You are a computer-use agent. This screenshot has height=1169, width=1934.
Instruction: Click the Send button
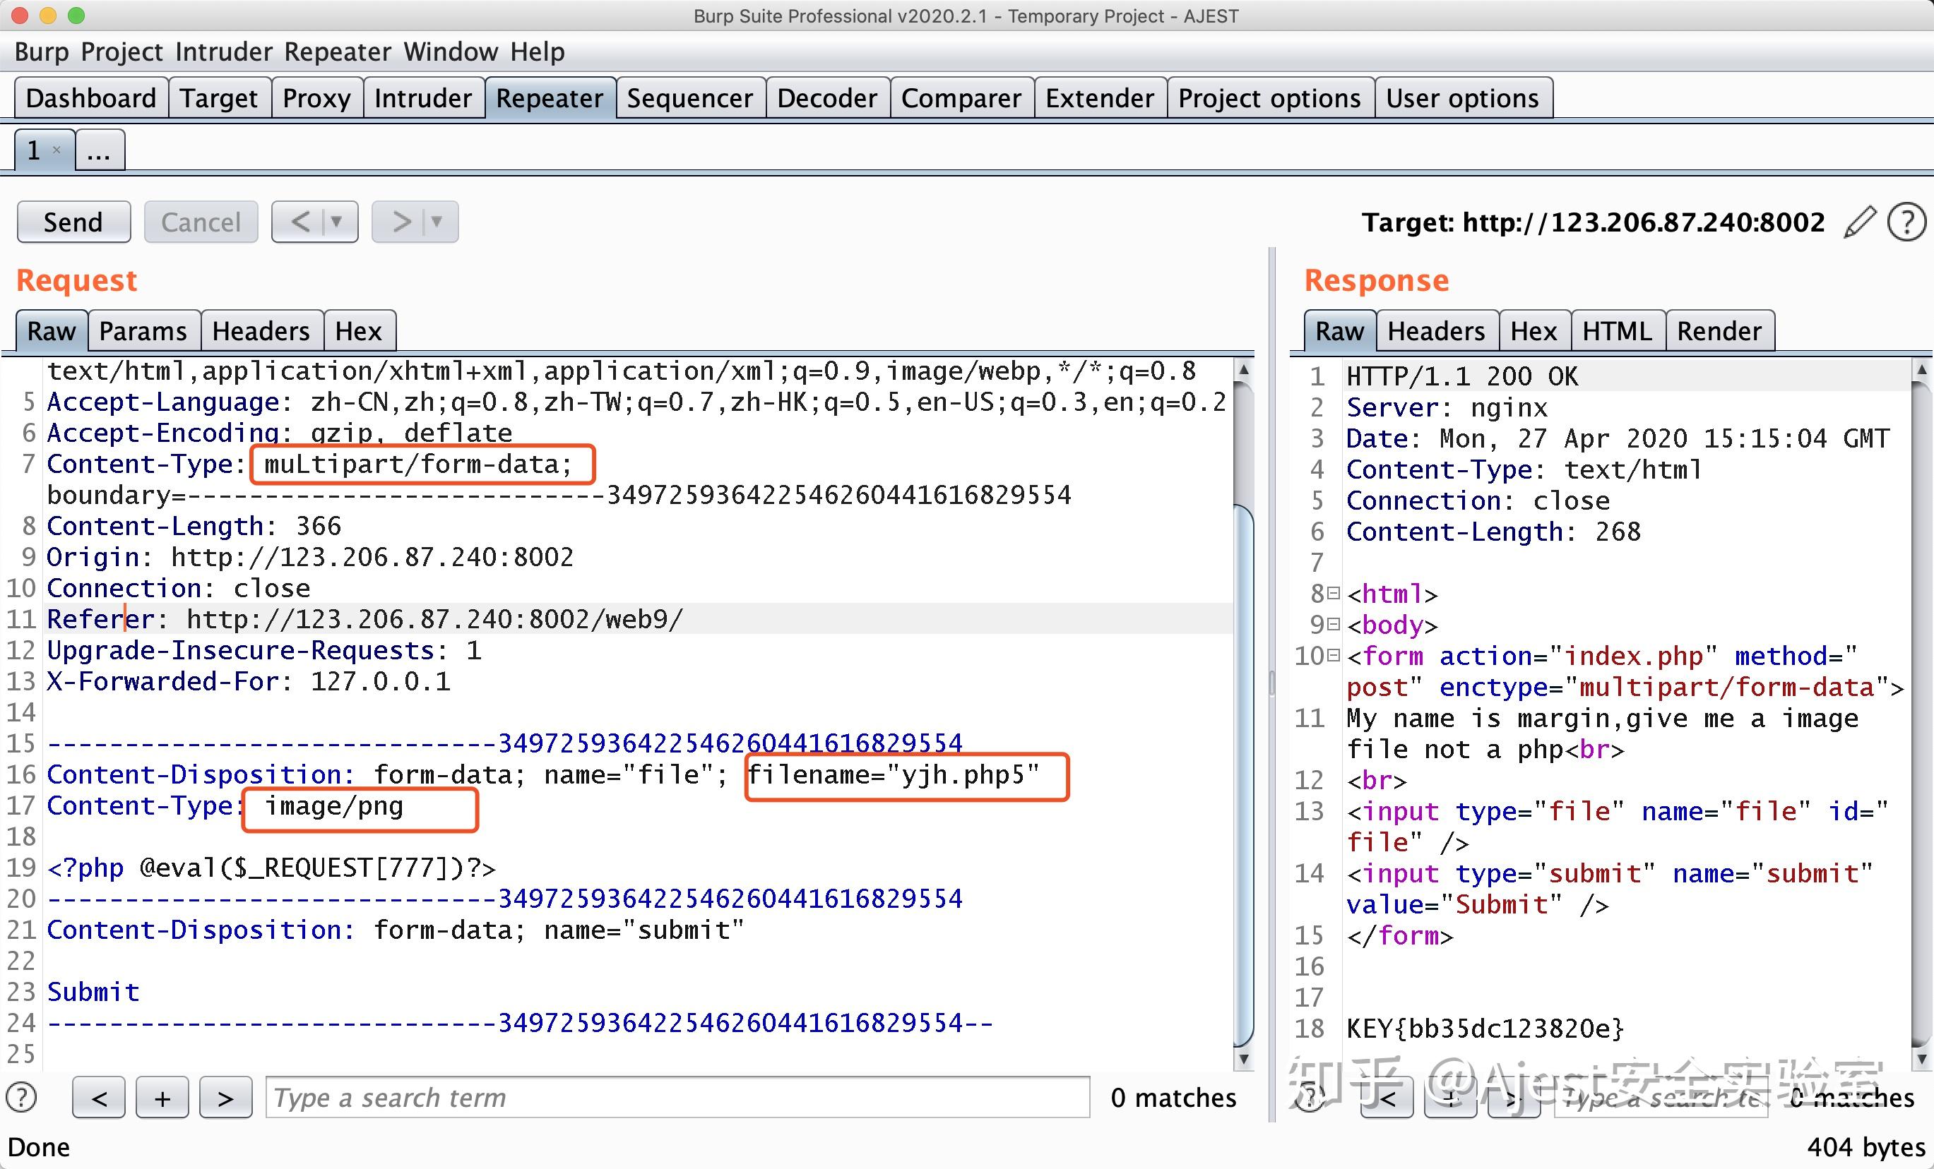pyautogui.click(x=73, y=222)
